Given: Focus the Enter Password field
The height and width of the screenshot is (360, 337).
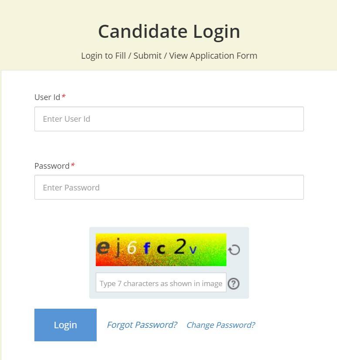Looking at the screenshot, I should tap(169, 187).
